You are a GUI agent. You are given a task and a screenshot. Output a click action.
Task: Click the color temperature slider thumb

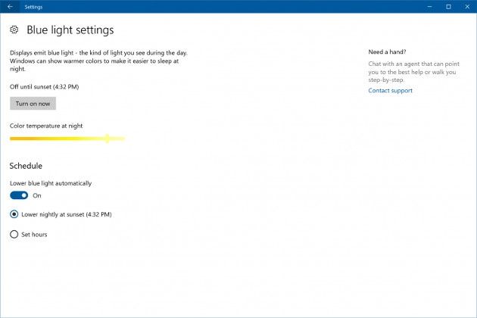tap(107, 139)
